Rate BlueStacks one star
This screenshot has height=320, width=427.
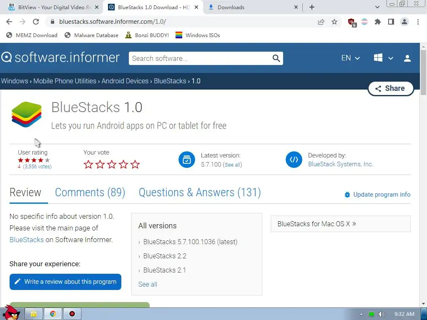(x=88, y=164)
